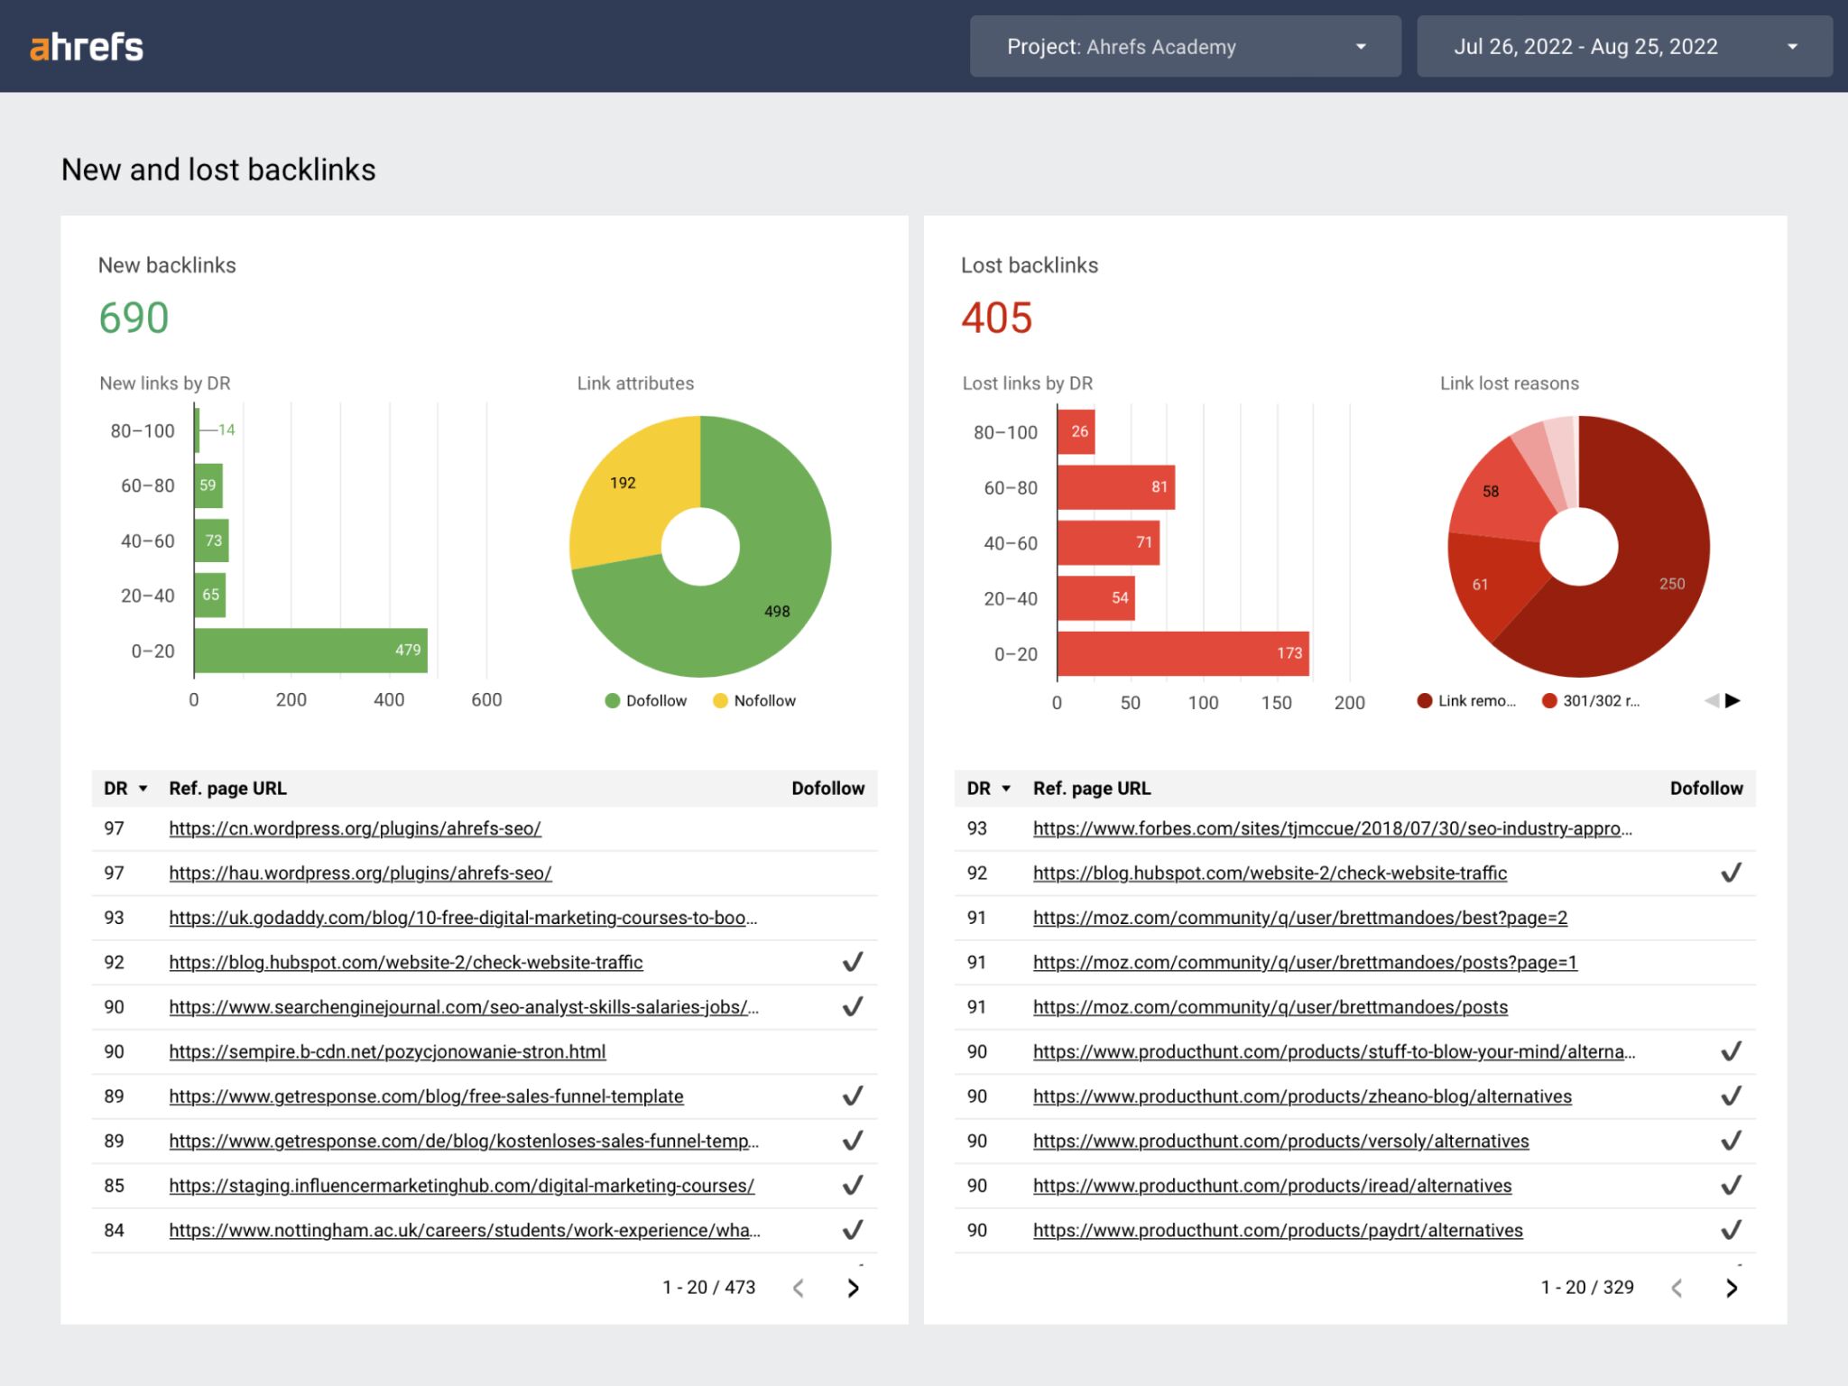Click the black arrow beside Link lost reasons legend
The width and height of the screenshot is (1848, 1386).
point(1732,700)
